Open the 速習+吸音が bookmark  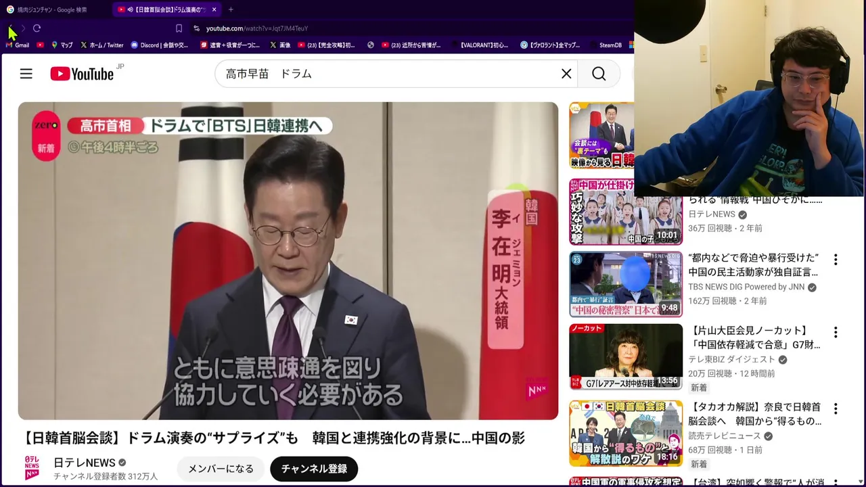[230, 45]
